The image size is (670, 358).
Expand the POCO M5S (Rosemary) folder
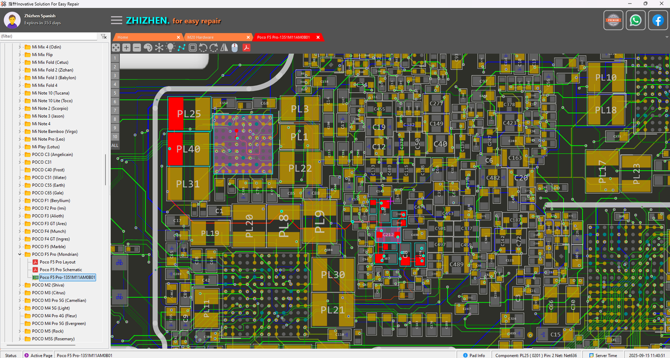click(20, 339)
